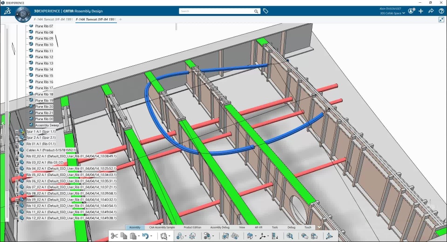Open the Debug tab in action bar
447x242 pixels.
point(291,227)
